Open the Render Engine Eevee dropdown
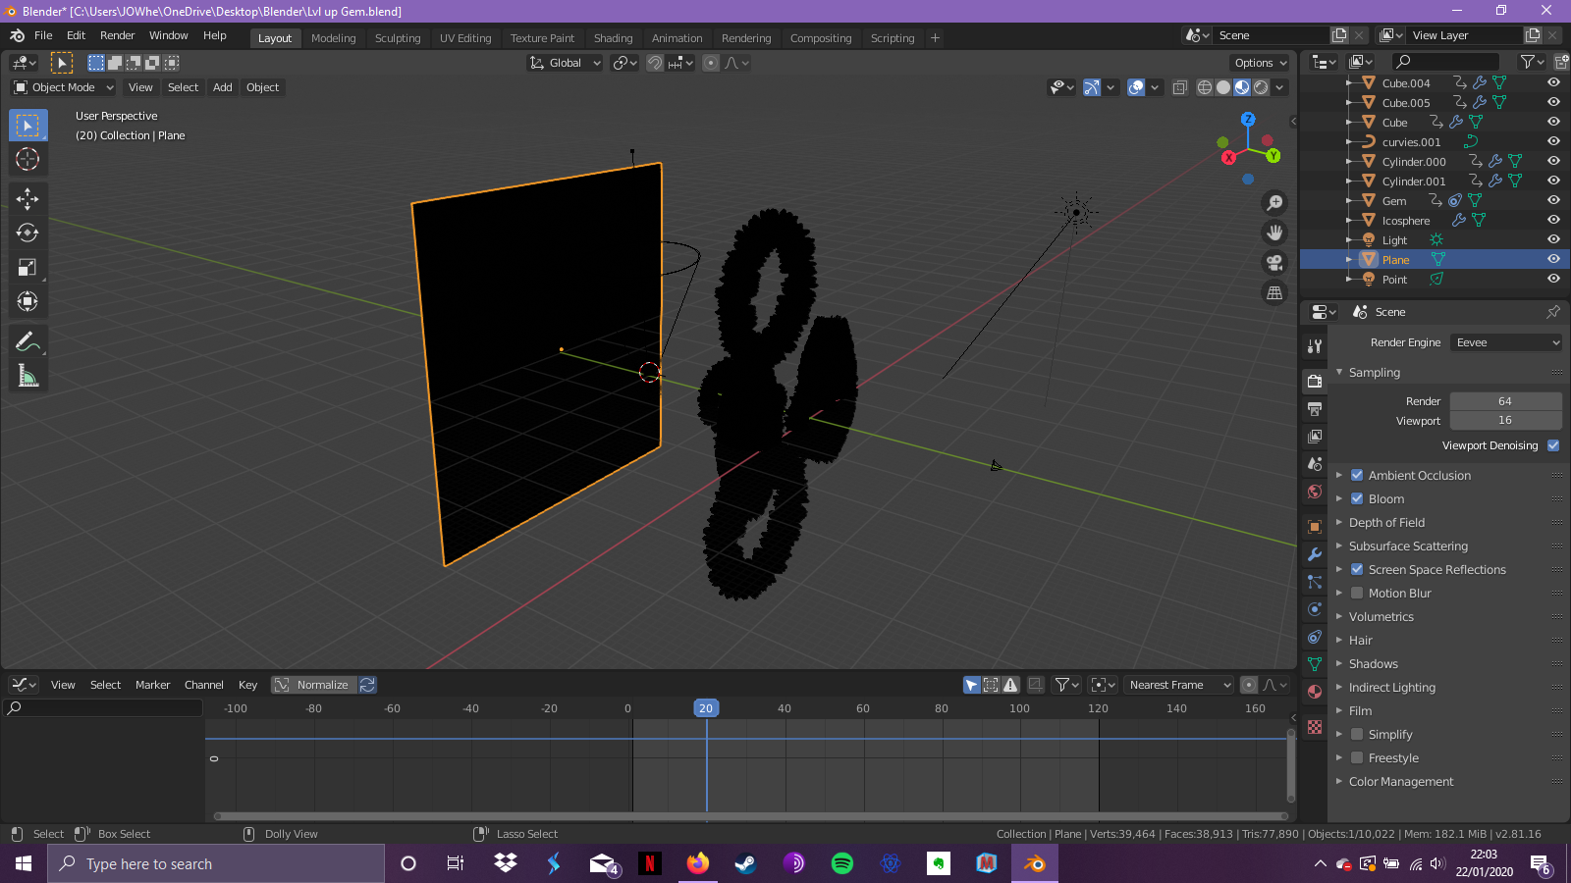This screenshot has width=1571, height=883. click(x=1505, y=342)
